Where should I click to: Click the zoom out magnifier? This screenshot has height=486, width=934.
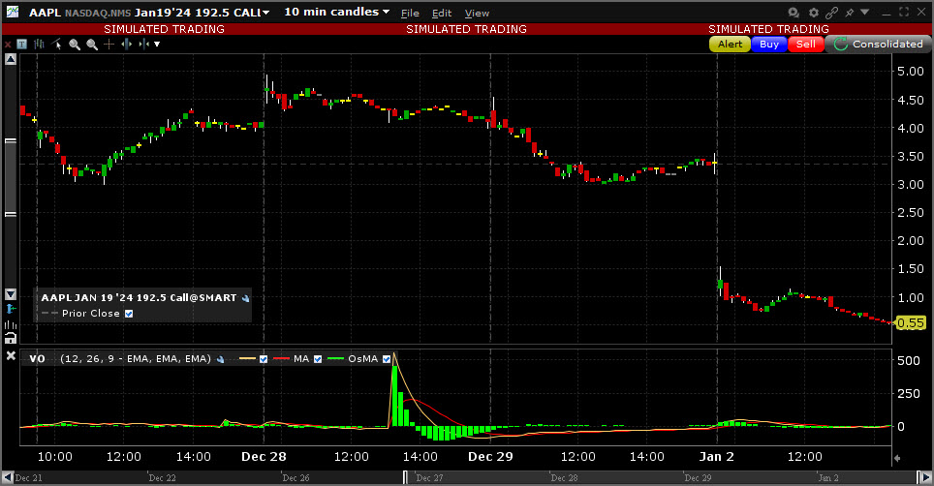92,44
